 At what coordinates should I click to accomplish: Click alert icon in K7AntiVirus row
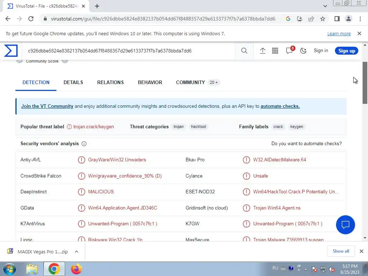82,224
